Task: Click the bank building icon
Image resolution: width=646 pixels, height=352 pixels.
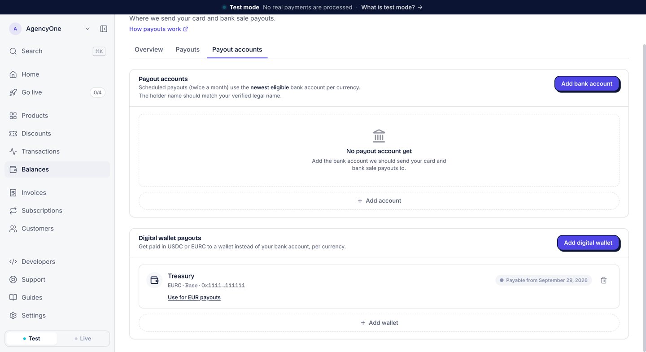Action: click(379, 136)
